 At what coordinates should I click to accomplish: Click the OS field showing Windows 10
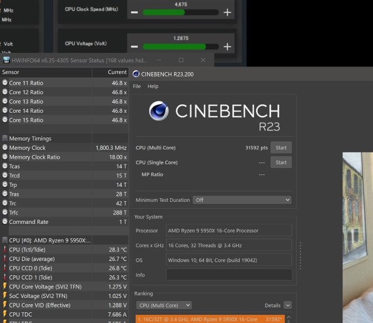[x=229, y=260]
